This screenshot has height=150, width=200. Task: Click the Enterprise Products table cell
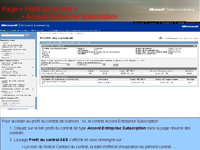[x=53, y=73]
